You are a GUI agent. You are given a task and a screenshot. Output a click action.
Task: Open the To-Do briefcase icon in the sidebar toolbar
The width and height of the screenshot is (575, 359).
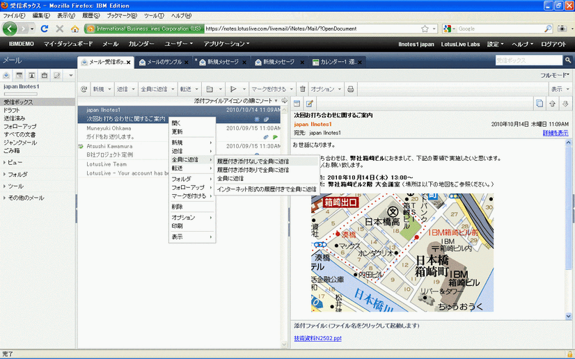coord(45,75)
